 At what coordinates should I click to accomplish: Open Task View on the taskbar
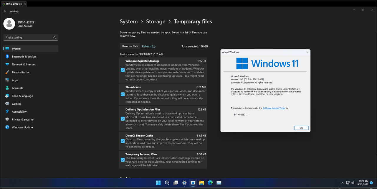pos(176,183)
